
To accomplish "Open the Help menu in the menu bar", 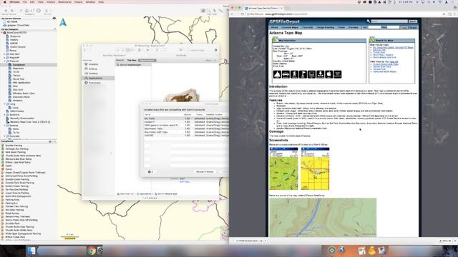I will coord(101,2).
